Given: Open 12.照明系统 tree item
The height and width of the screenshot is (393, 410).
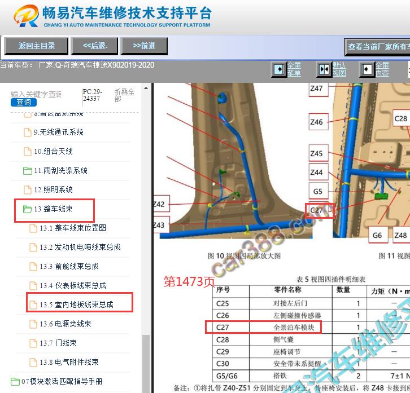Looking at the screenshot, I should point(53,190).
